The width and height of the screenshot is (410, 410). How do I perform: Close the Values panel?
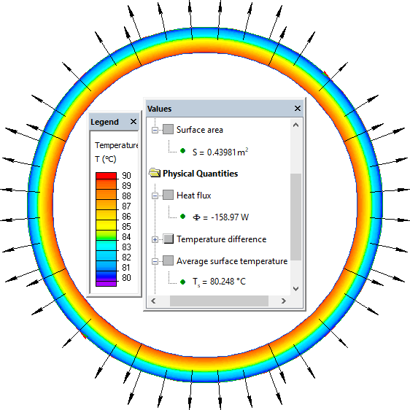(x=298, y=108)
